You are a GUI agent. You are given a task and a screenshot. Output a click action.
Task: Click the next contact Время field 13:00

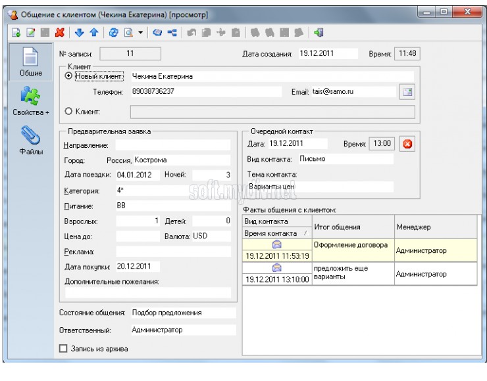[382, 144]
